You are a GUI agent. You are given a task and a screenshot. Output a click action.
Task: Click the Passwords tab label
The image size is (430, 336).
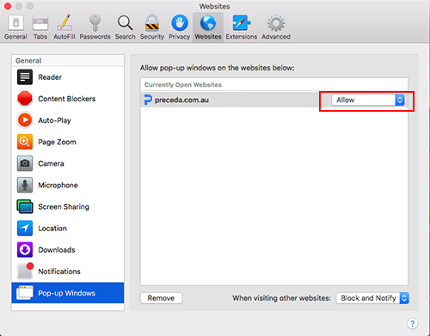(x=95, y=37)
